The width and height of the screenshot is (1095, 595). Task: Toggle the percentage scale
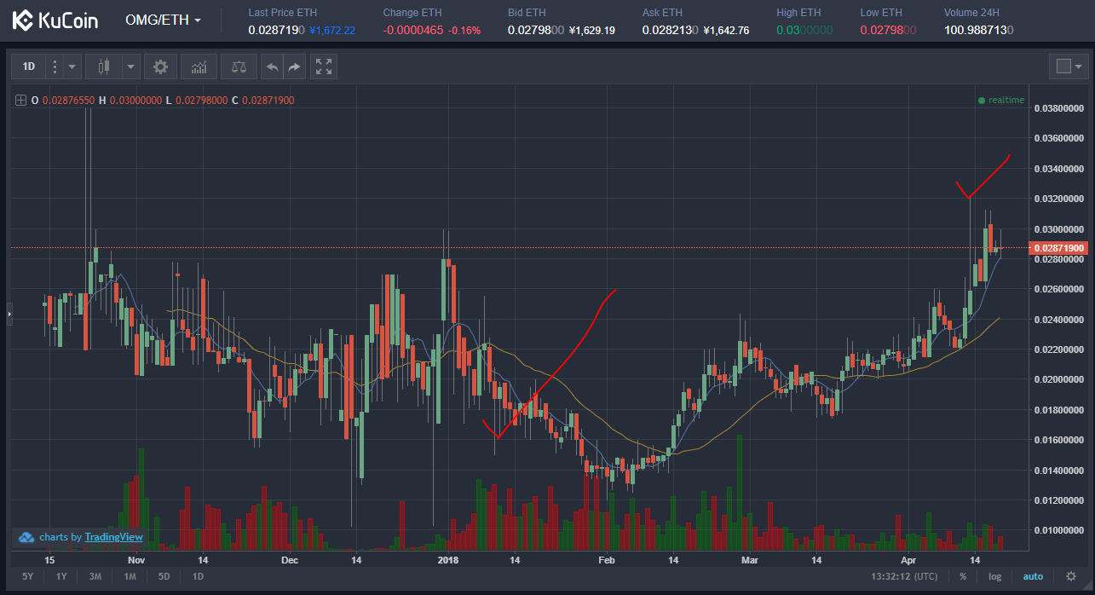coord(963,576)
